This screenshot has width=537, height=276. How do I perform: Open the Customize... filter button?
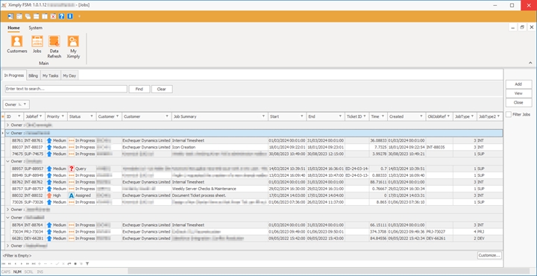(489, 255)
